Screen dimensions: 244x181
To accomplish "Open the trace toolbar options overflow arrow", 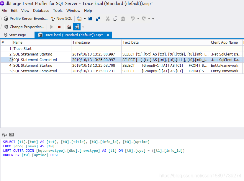I will click(83, 27).
